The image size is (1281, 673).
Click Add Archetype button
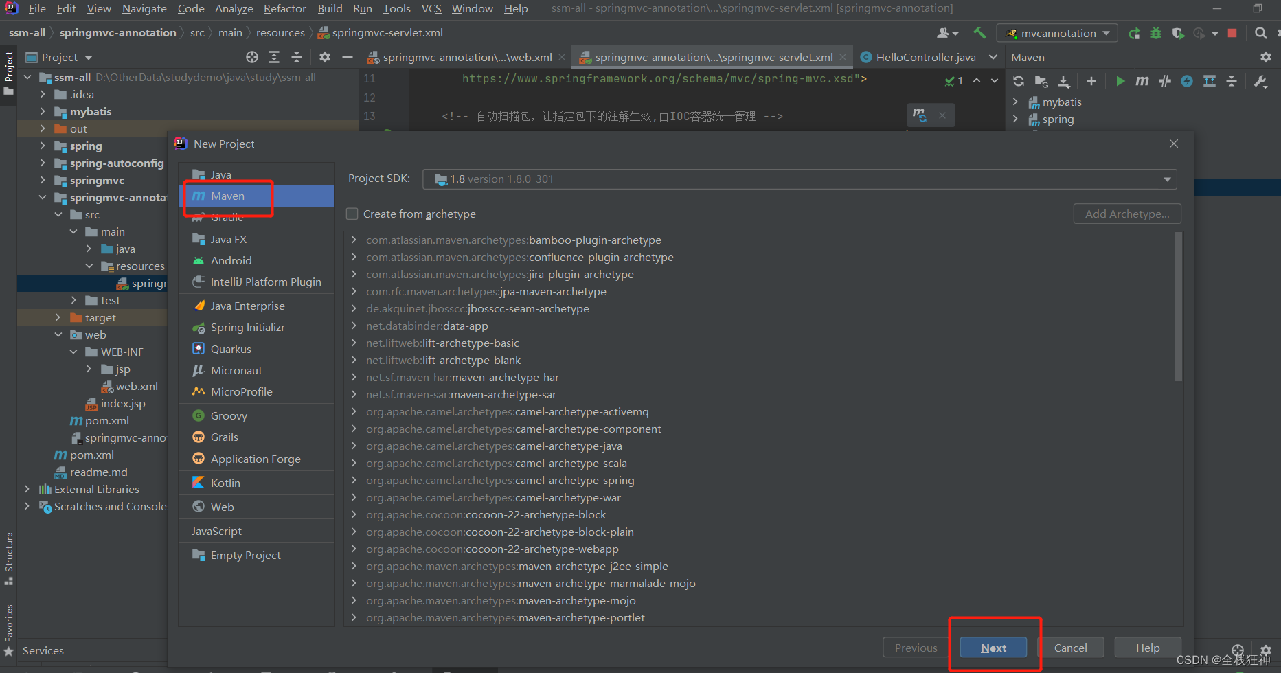click(1127, 214)
